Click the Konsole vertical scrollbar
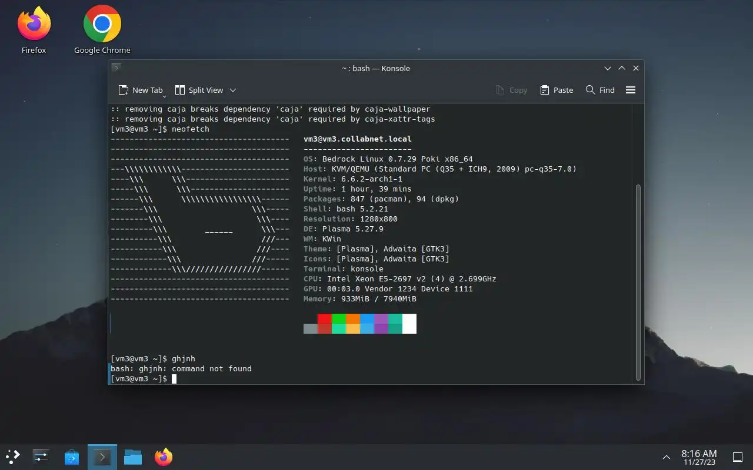The height and width of the screenshot is (470, 753). click(638, 282)
